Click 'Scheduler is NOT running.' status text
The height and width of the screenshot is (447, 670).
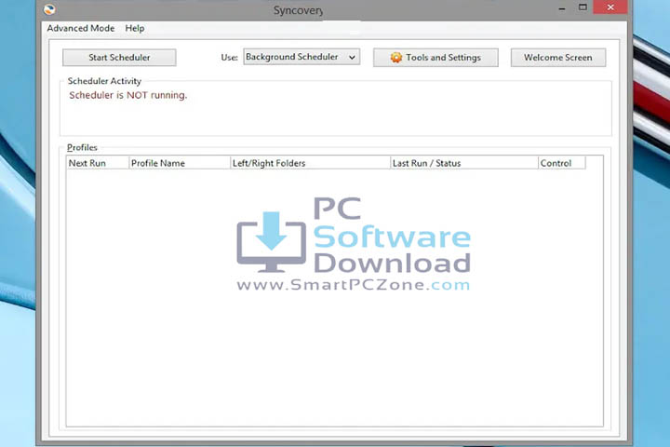(x=128, y=95)
